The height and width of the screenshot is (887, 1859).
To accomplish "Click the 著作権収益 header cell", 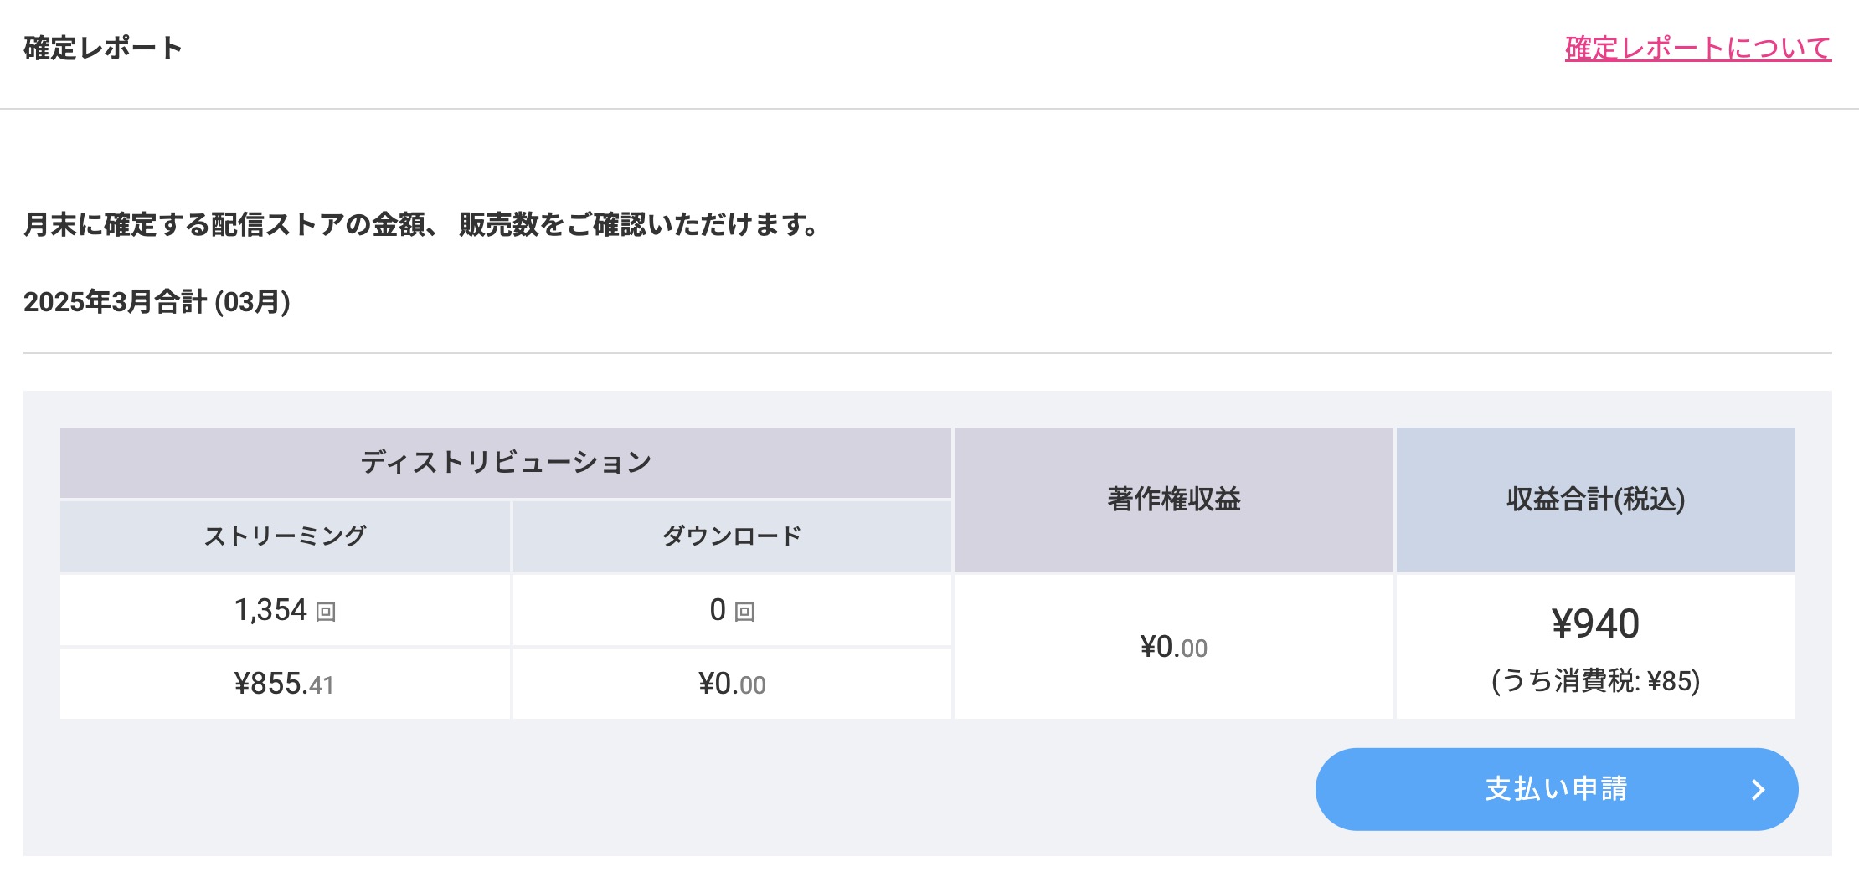I will click(1173, 500).
